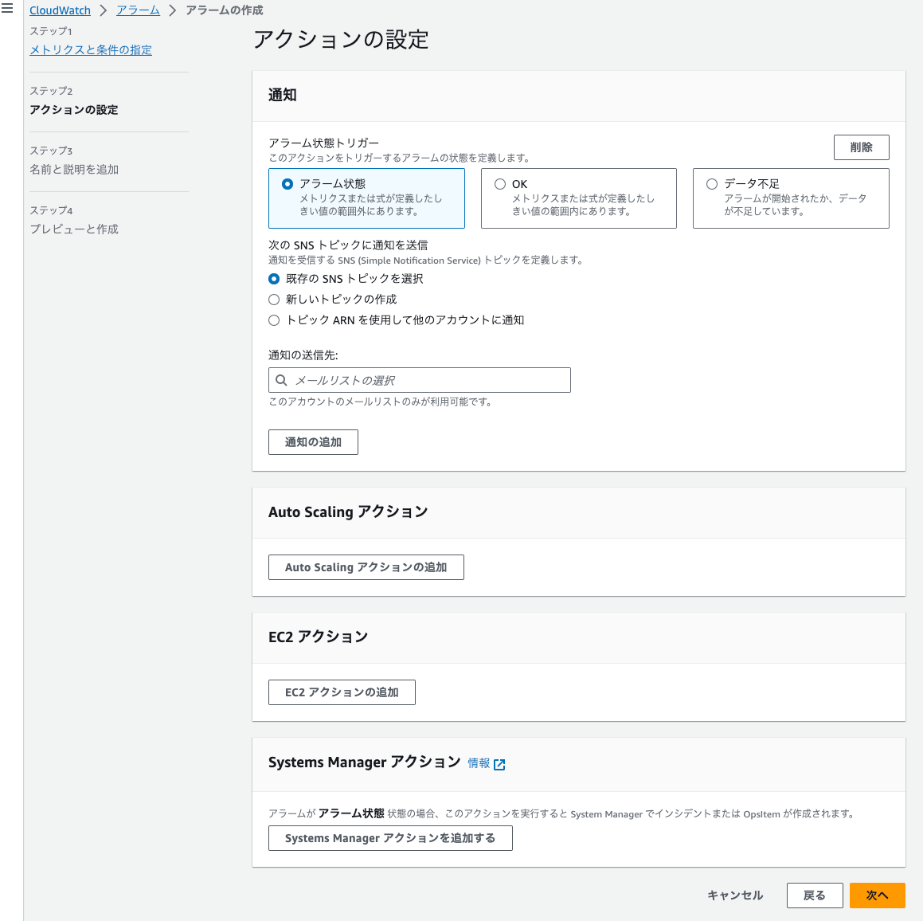The image size is (923, 921).
Task: Open the アラーム breadcrumb link
Action: click(x=139, y=10)
